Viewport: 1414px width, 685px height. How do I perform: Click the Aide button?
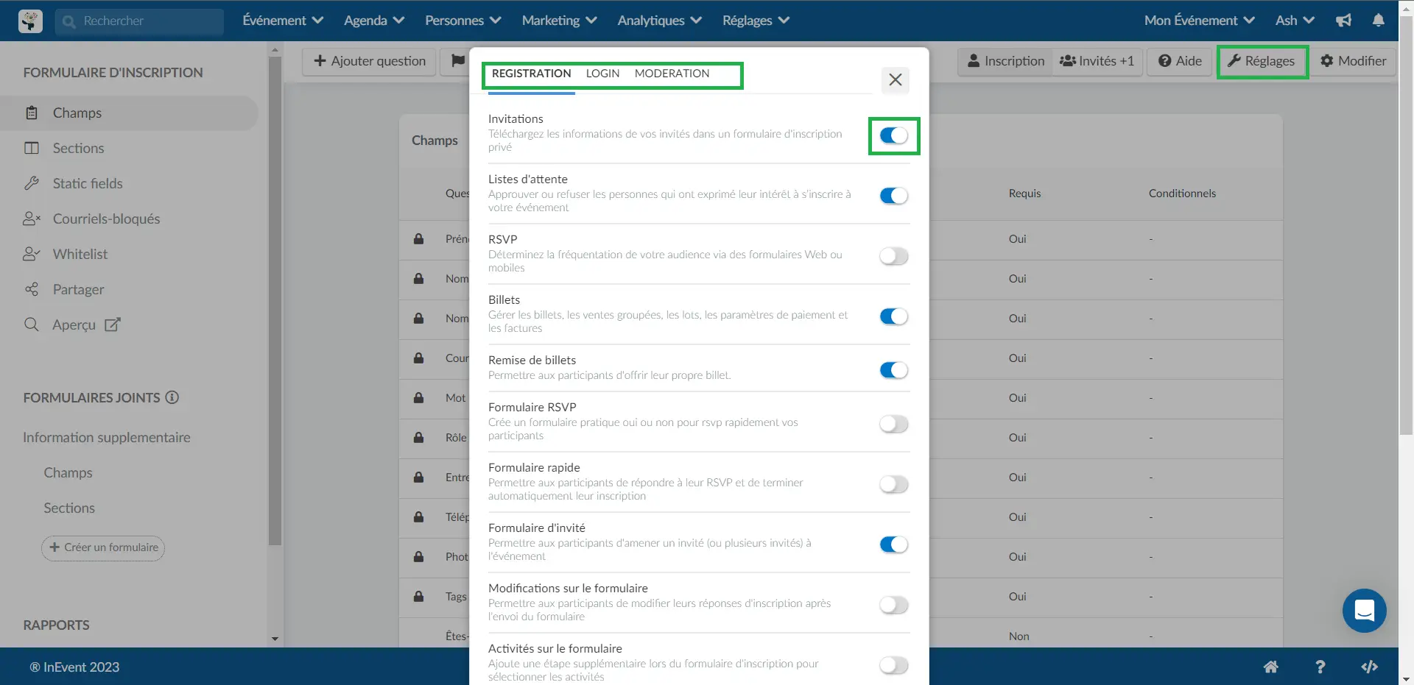(1180, 61)
